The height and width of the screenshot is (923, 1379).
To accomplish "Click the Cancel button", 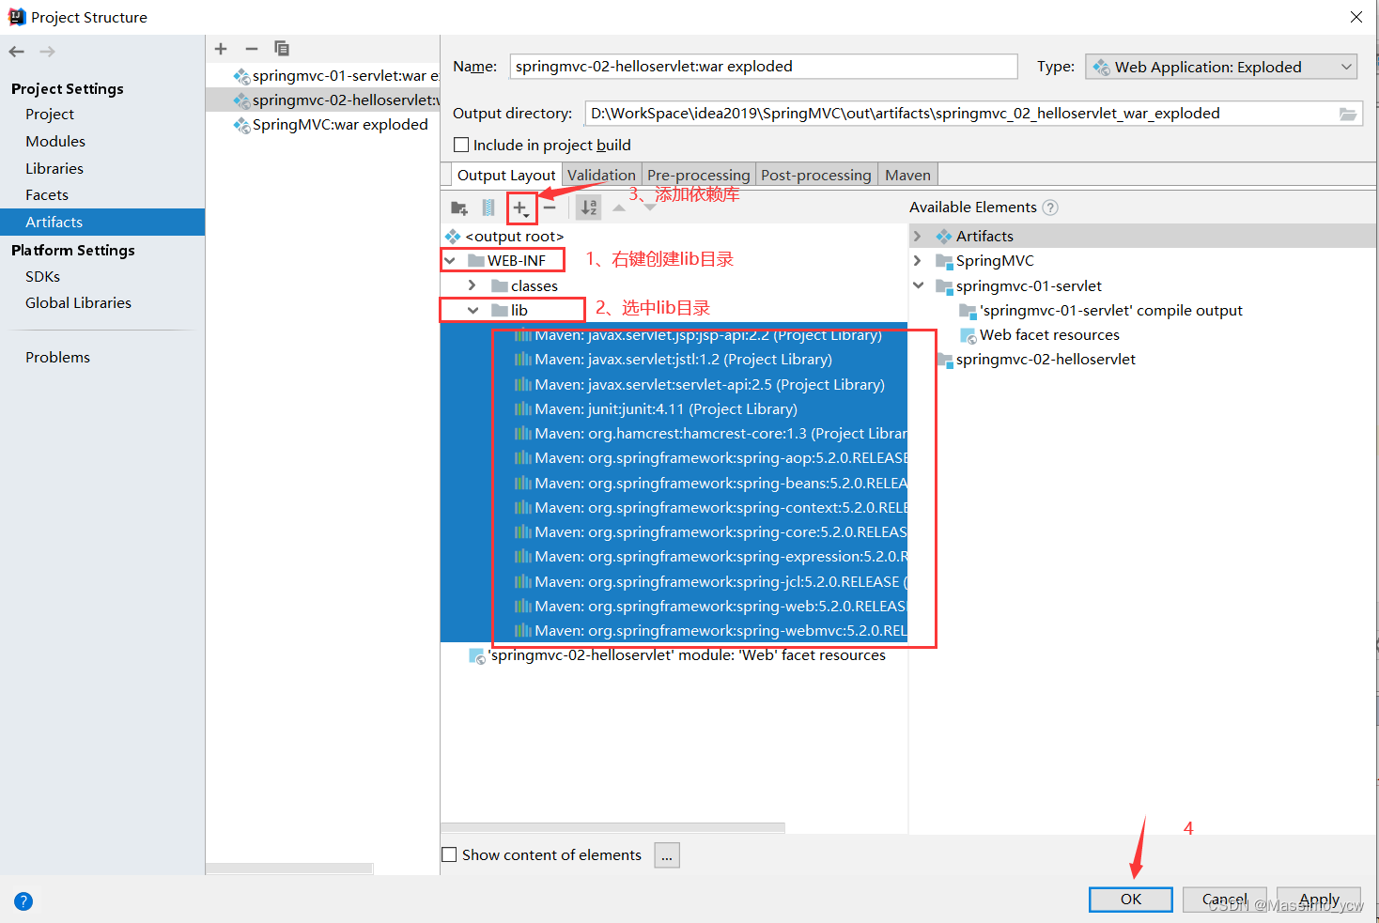I will 1225,900.
